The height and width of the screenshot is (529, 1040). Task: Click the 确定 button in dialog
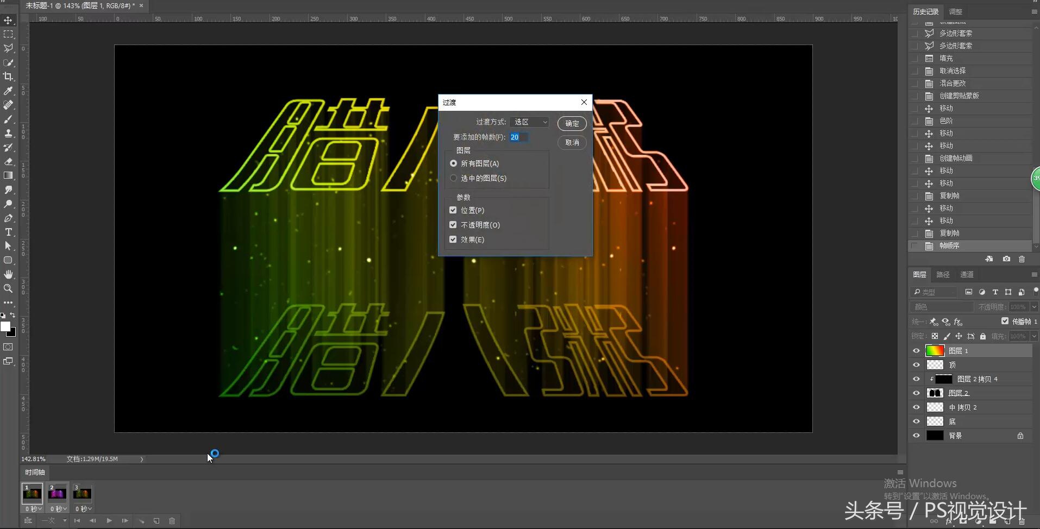[572, 123]
